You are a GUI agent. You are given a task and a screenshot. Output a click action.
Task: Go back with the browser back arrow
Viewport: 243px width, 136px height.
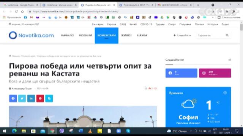[x=4, y=11]
